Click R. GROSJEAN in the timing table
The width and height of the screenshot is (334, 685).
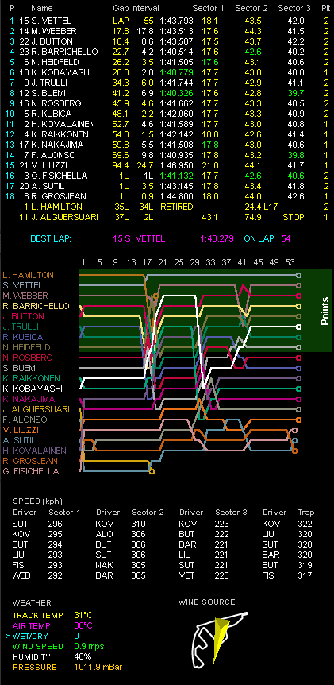coord(59,196)
